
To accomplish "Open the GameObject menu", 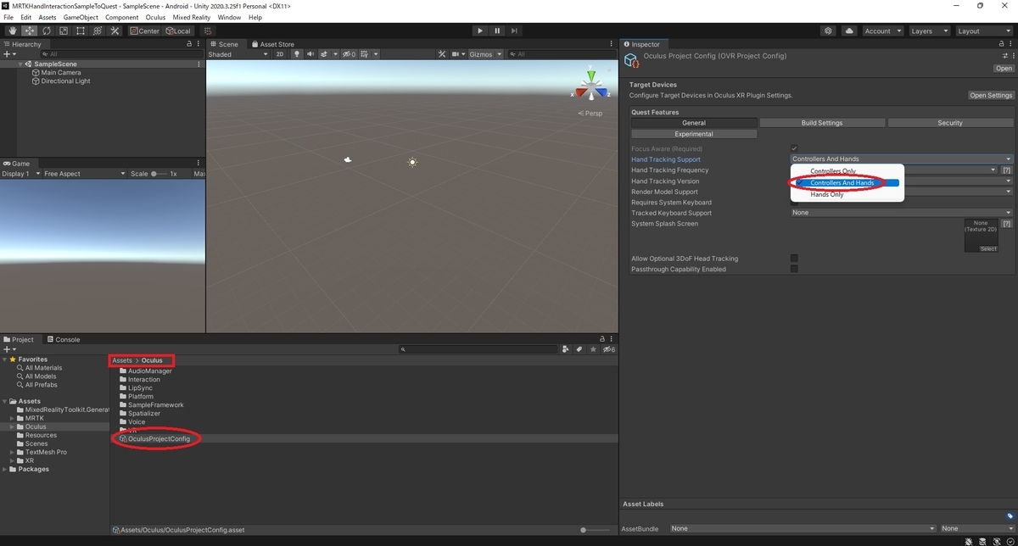I will click(81, 17).
